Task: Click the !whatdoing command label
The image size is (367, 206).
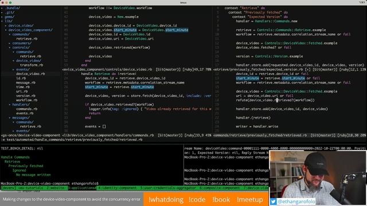Action: 166,200
